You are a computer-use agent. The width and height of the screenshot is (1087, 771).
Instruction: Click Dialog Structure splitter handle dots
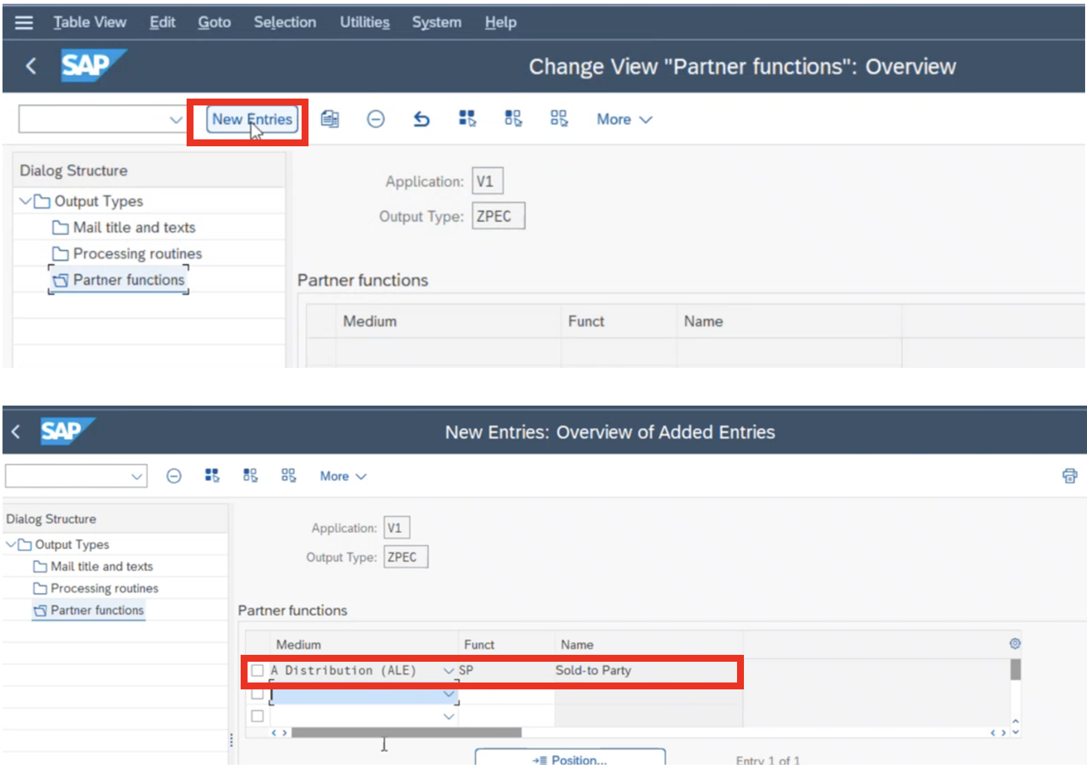click(x=231, y=740)
